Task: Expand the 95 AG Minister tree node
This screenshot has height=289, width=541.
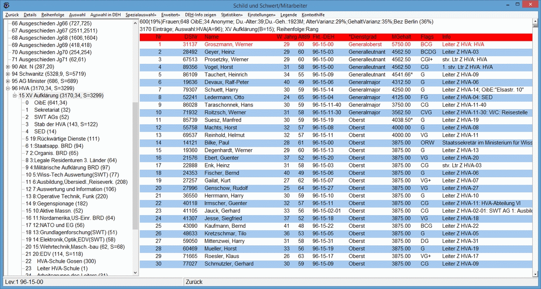Action: coord(8,81)
